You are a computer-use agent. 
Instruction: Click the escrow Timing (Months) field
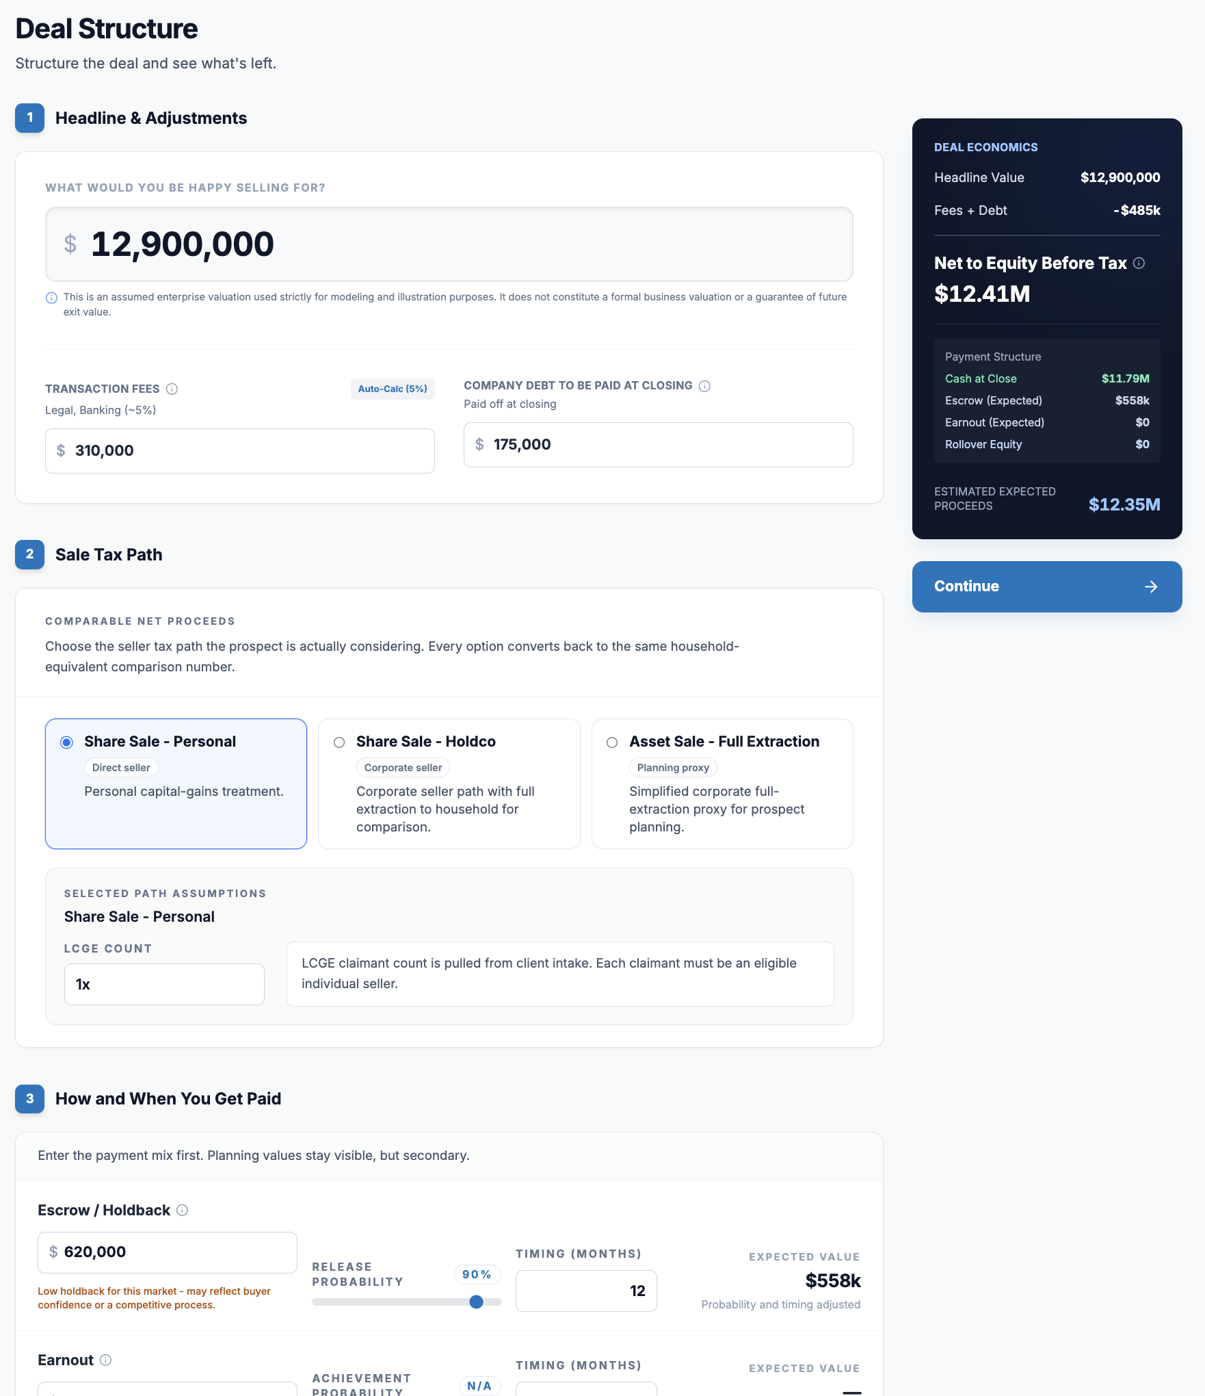[586, 1291]
